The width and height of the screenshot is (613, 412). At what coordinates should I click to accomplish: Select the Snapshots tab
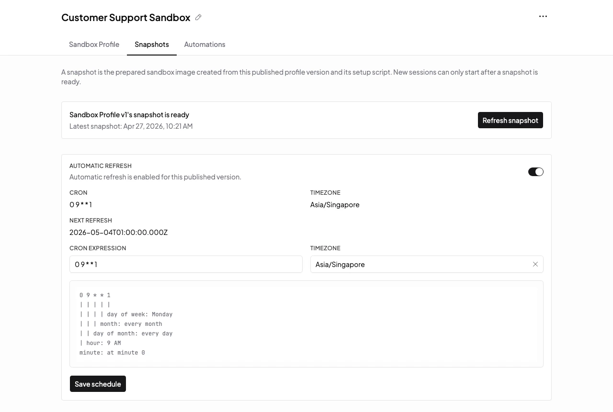(152, 45)
